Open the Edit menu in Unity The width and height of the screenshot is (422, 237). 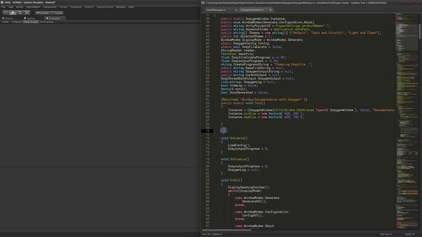click(11, 7)
